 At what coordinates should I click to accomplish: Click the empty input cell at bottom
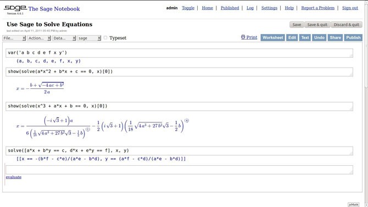(x=179, y=170)
